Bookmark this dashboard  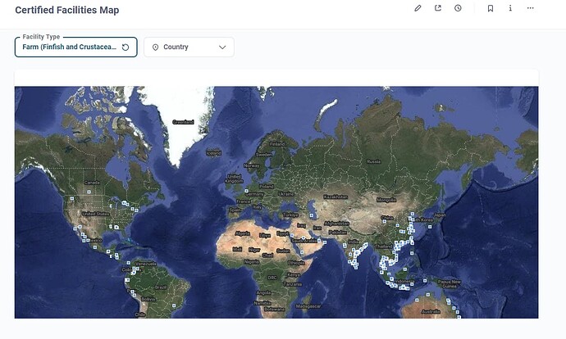click(x=491, y=8)
